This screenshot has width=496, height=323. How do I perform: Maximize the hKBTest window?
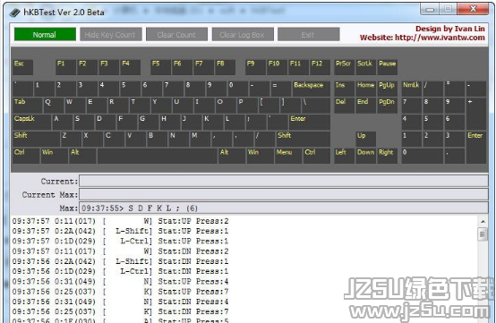[x=448, y=9]
